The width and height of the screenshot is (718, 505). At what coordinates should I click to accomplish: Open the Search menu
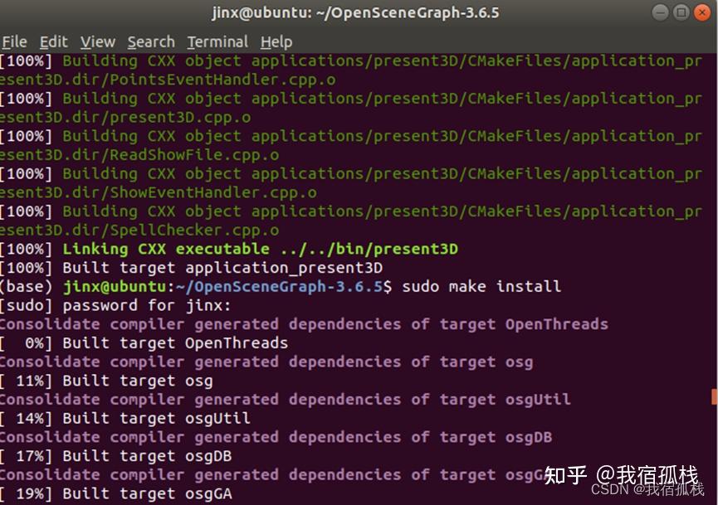(151, 41)
